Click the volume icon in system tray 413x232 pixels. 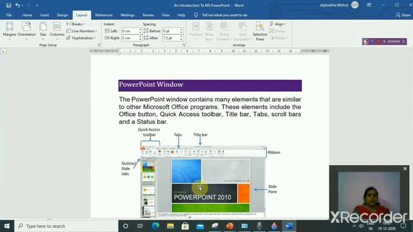[361, 226]
